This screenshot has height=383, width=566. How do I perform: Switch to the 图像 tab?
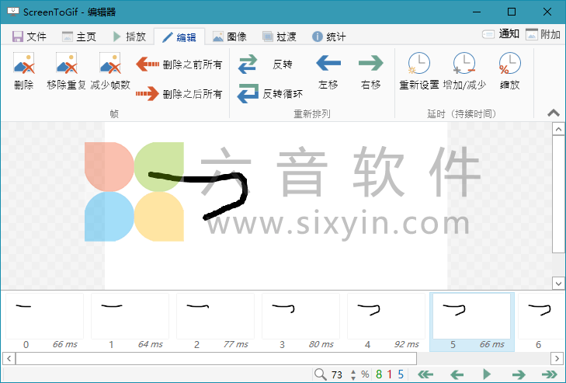(230, 37)
